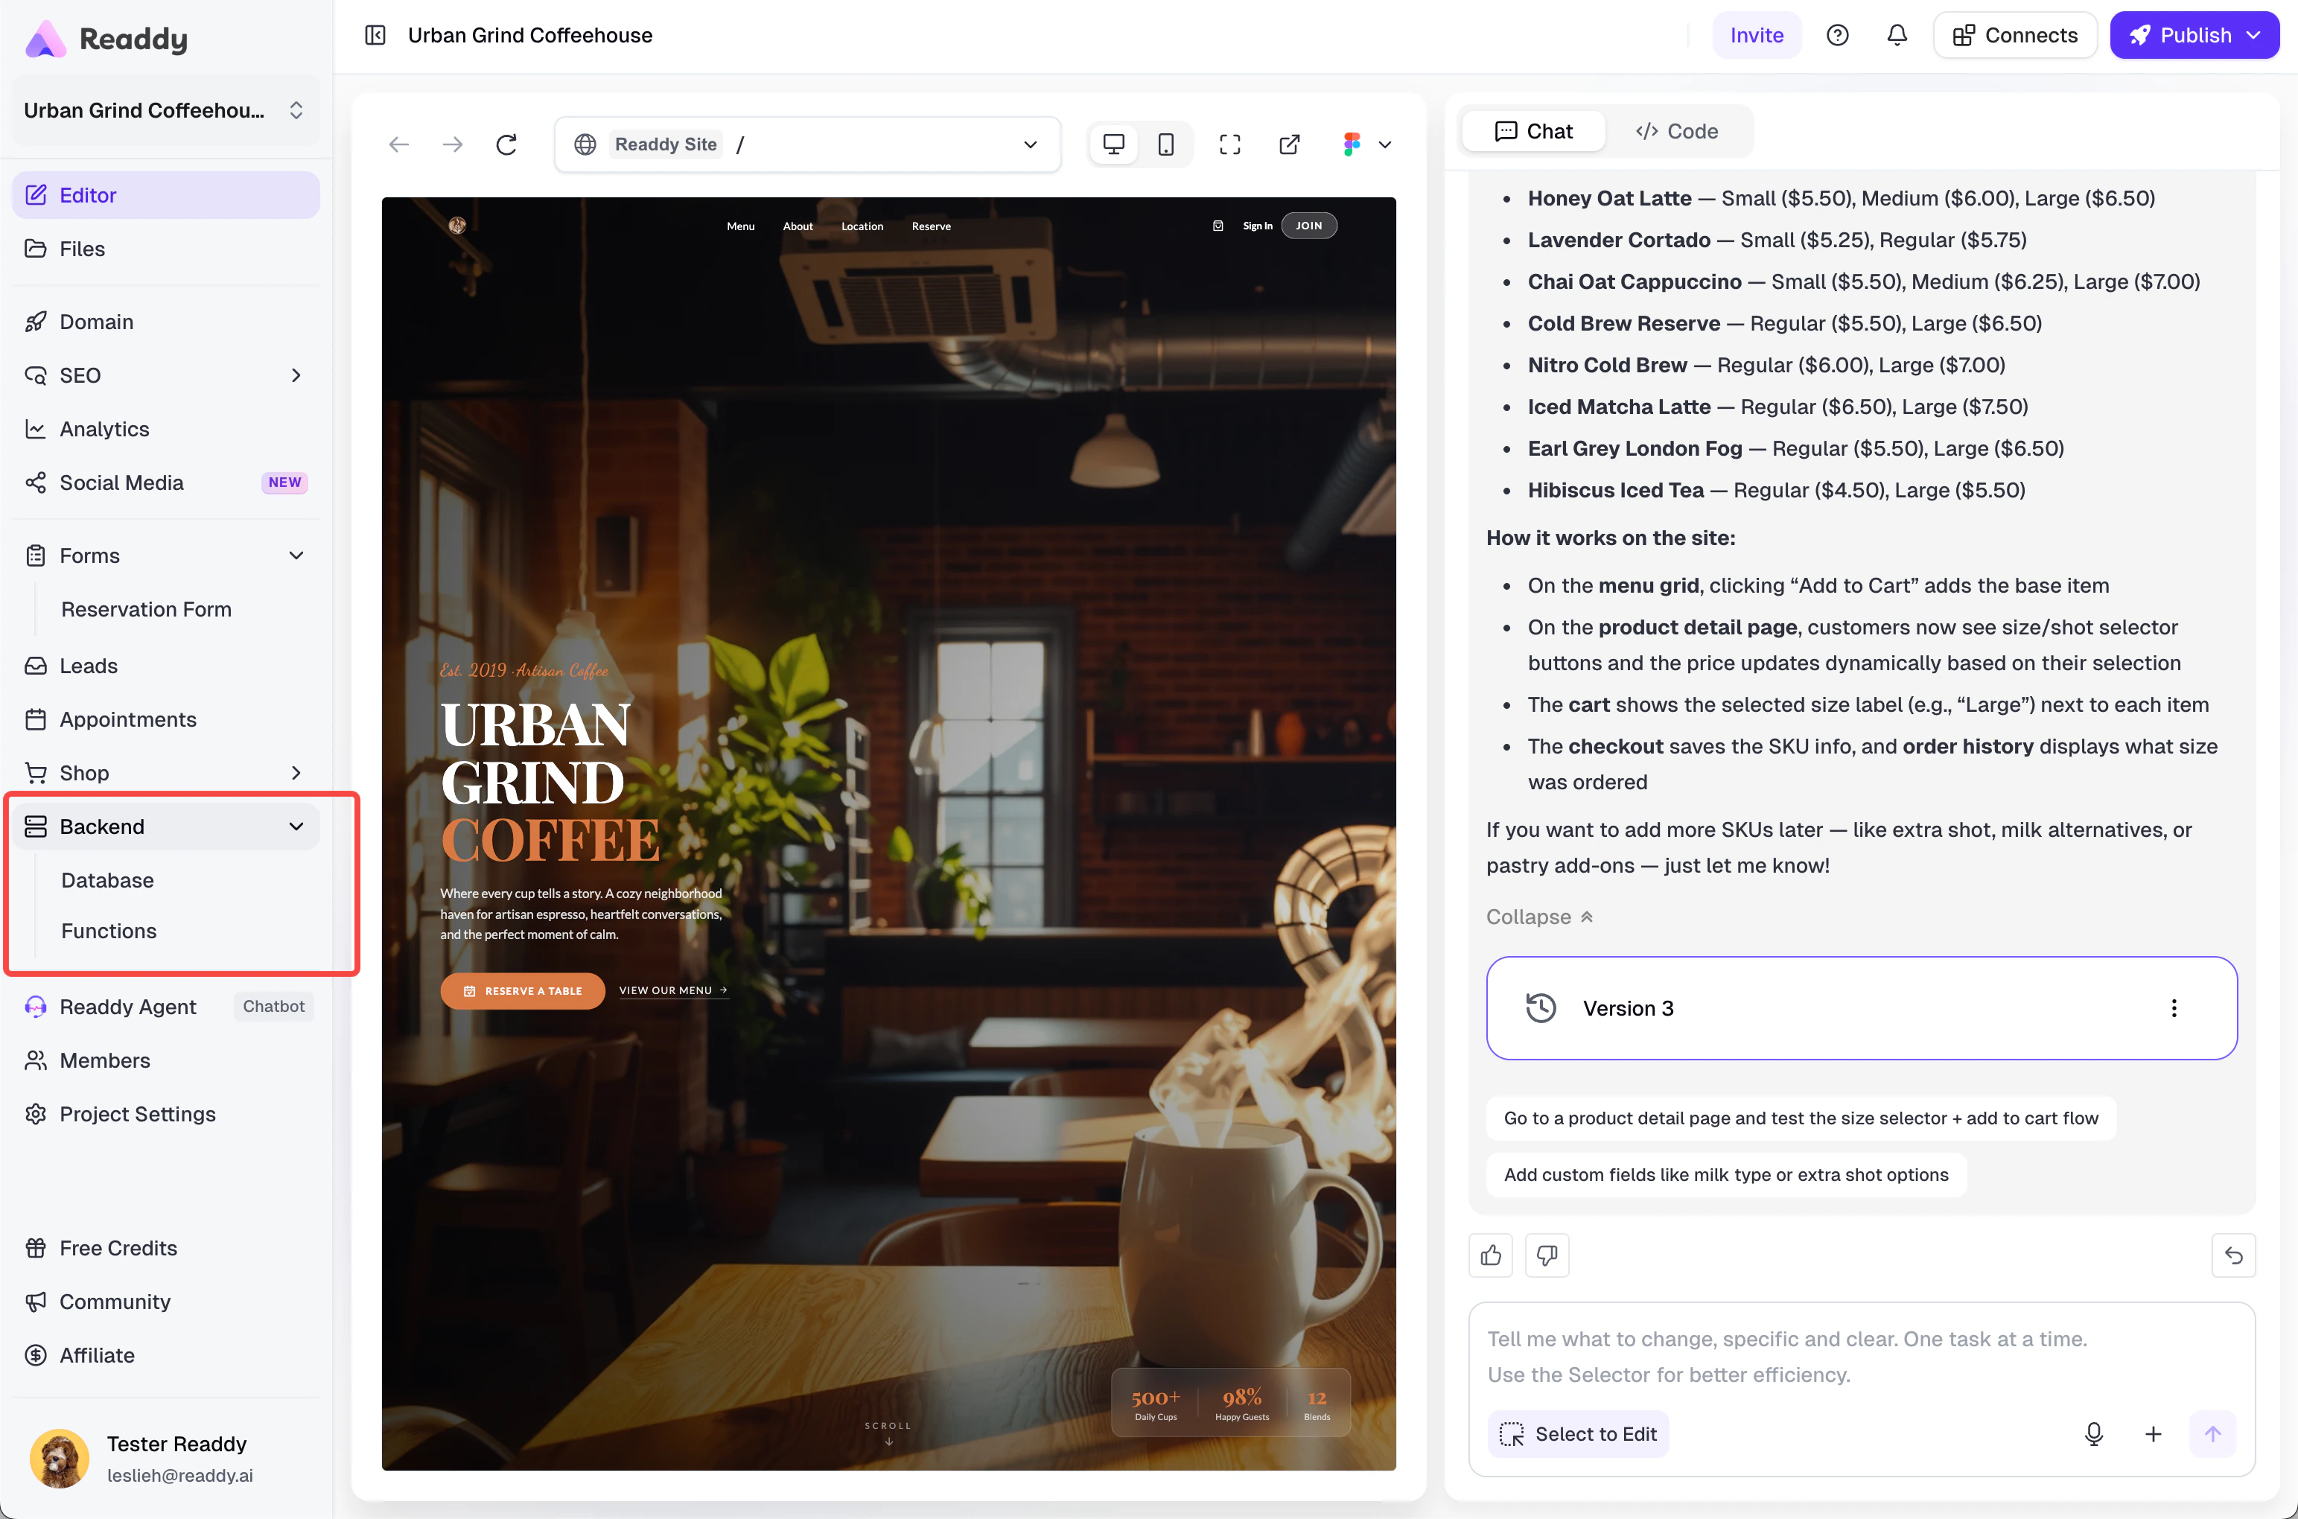Screen dimensions: 2298x1519
Task: Click the chat message input field
Action: coord(1861,1356)
